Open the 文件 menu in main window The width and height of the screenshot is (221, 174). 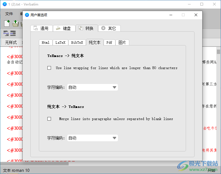coord(9,14)
